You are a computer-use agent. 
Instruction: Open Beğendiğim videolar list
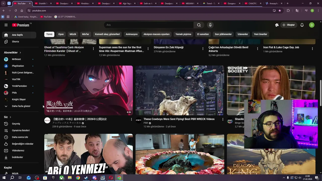point(19,144)
